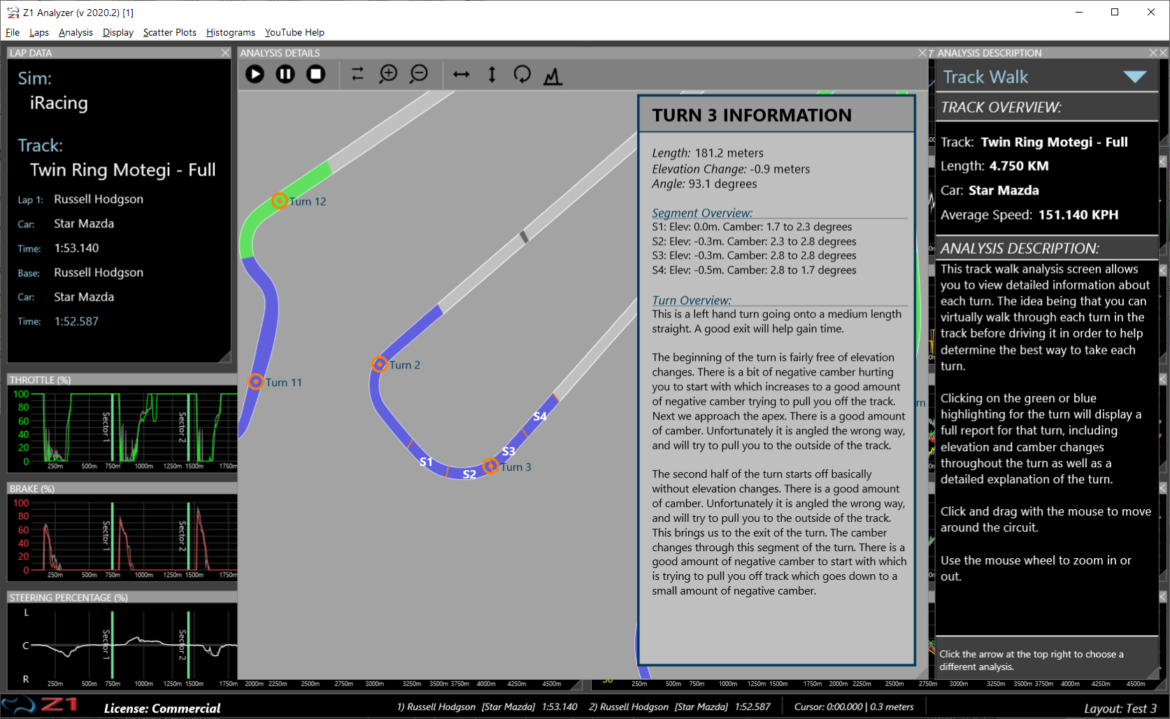
Task: Click the BRAKE (%) graph header
Action: [x=122, y=489]
